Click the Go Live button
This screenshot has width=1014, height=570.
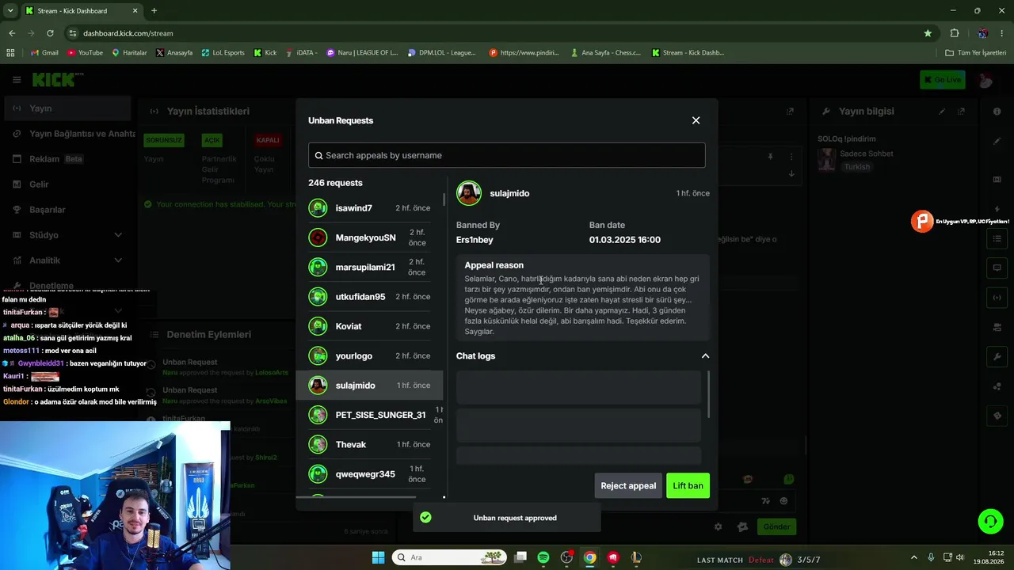point(942,80)
